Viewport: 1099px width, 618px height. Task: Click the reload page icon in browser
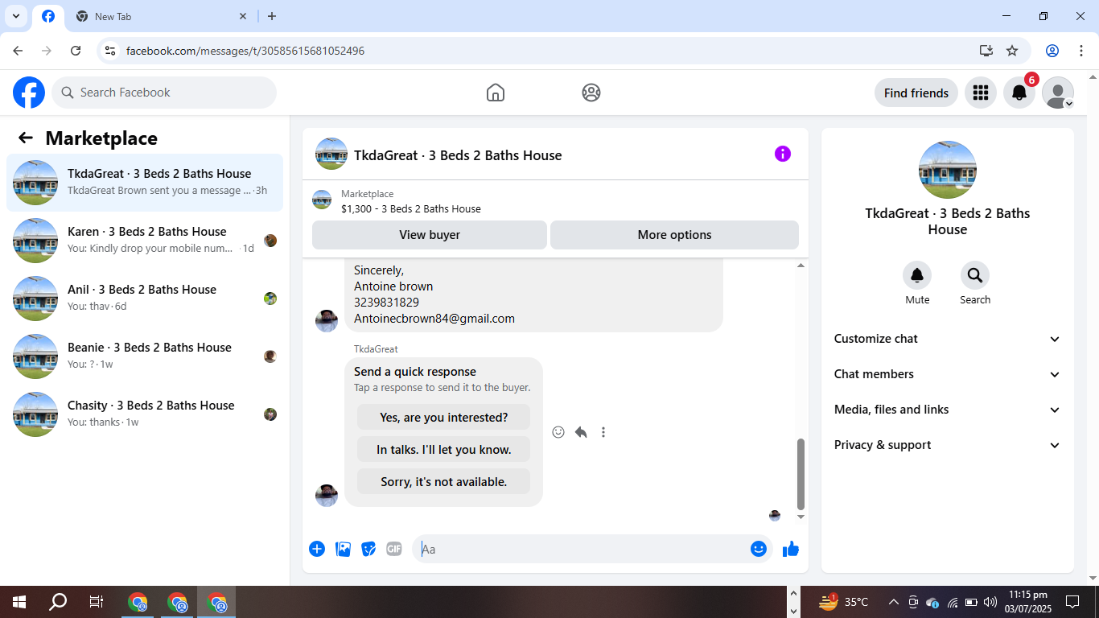(x=76, y=51)
